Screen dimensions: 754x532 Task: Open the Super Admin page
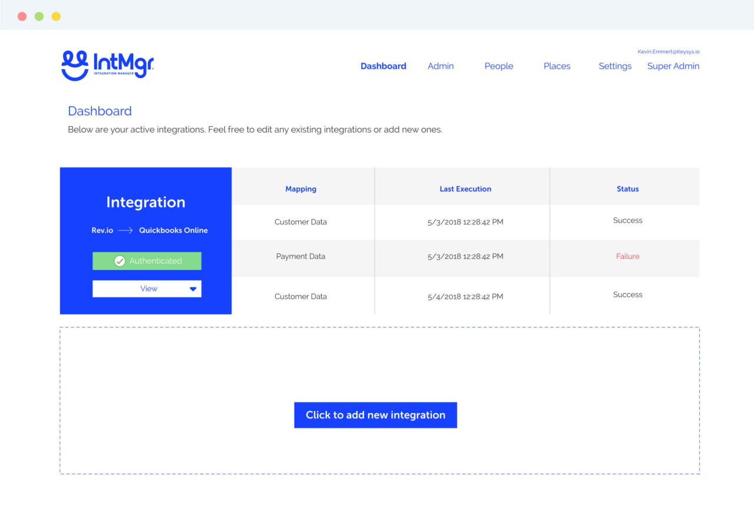673,66
